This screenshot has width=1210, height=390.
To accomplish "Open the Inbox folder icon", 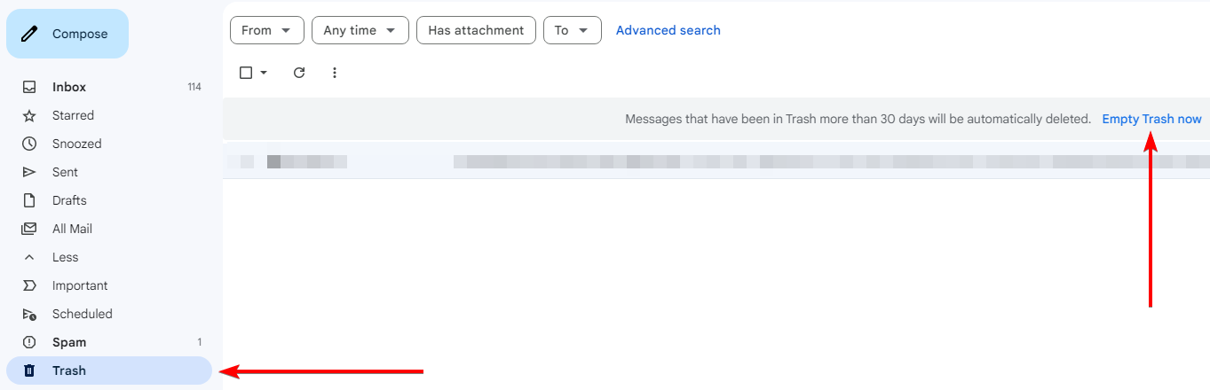I will click(x=29, y=87).
